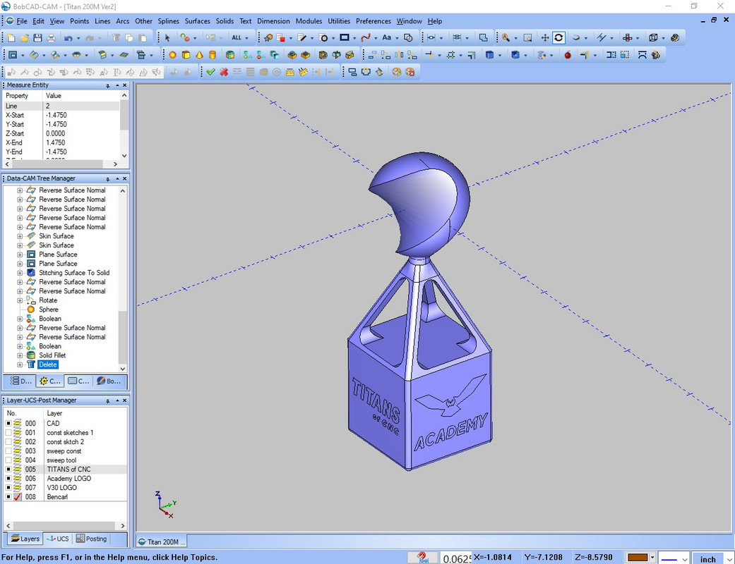The width and height of the screenshot is (735, 564).
Task: Open the File menu
Action: [x=22, y=21]
